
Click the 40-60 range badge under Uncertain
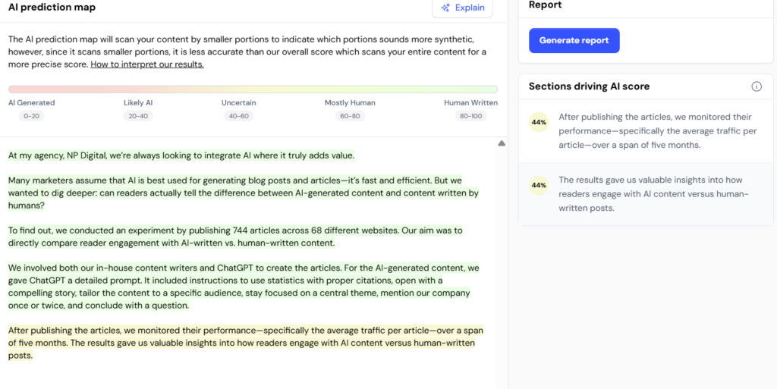238,116
